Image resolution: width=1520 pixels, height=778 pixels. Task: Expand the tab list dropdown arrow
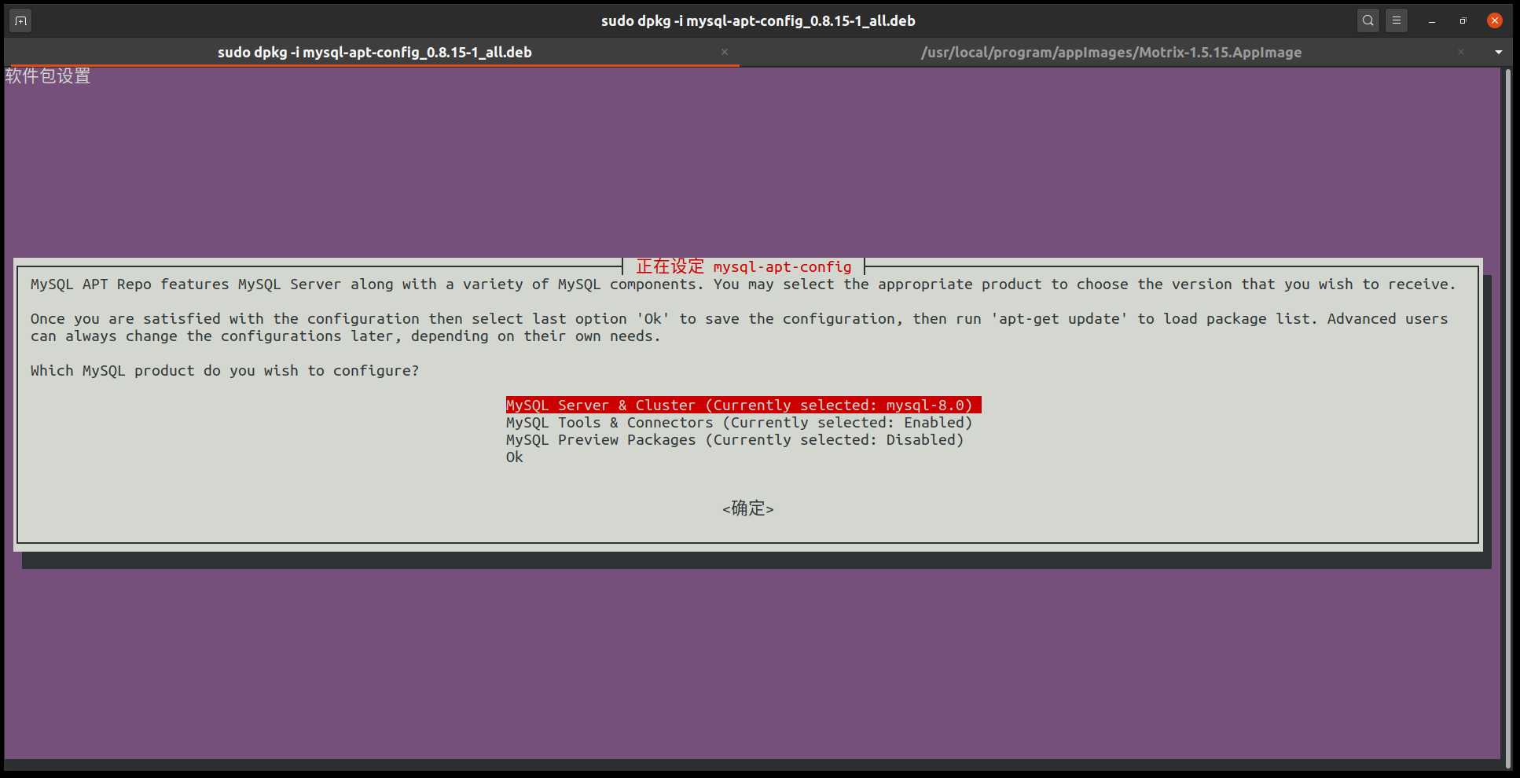tap(1498, 52)
